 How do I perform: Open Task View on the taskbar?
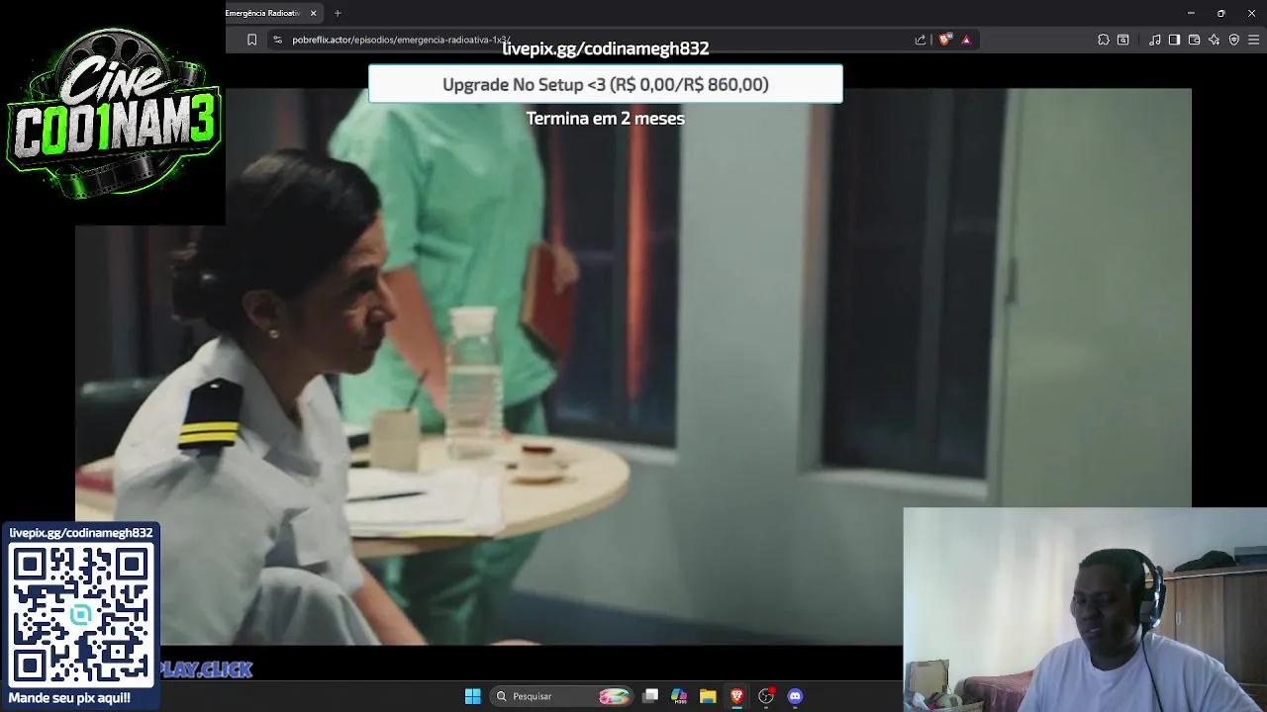point(650,696)
